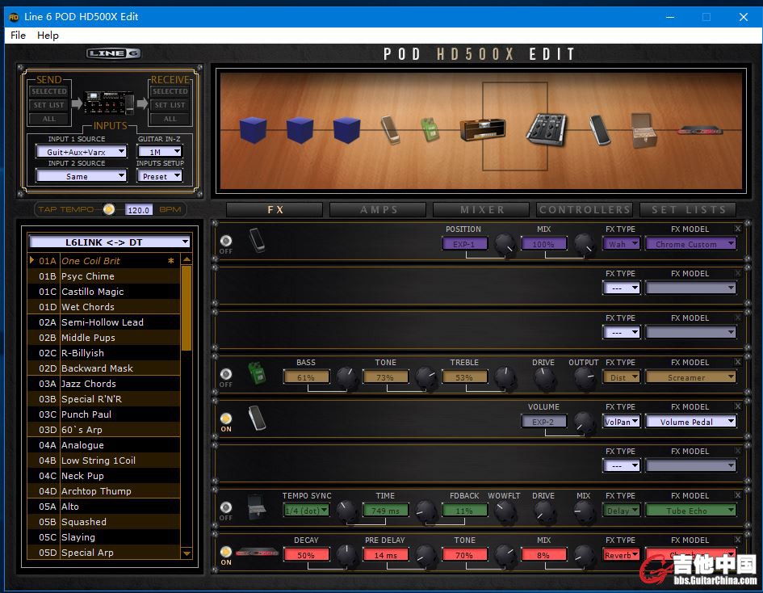Image resolution: width=763 pixels, height=593 pixels.
Task: Select preset 02A Semi-Hollow Lead
Action: coord(104,322)
